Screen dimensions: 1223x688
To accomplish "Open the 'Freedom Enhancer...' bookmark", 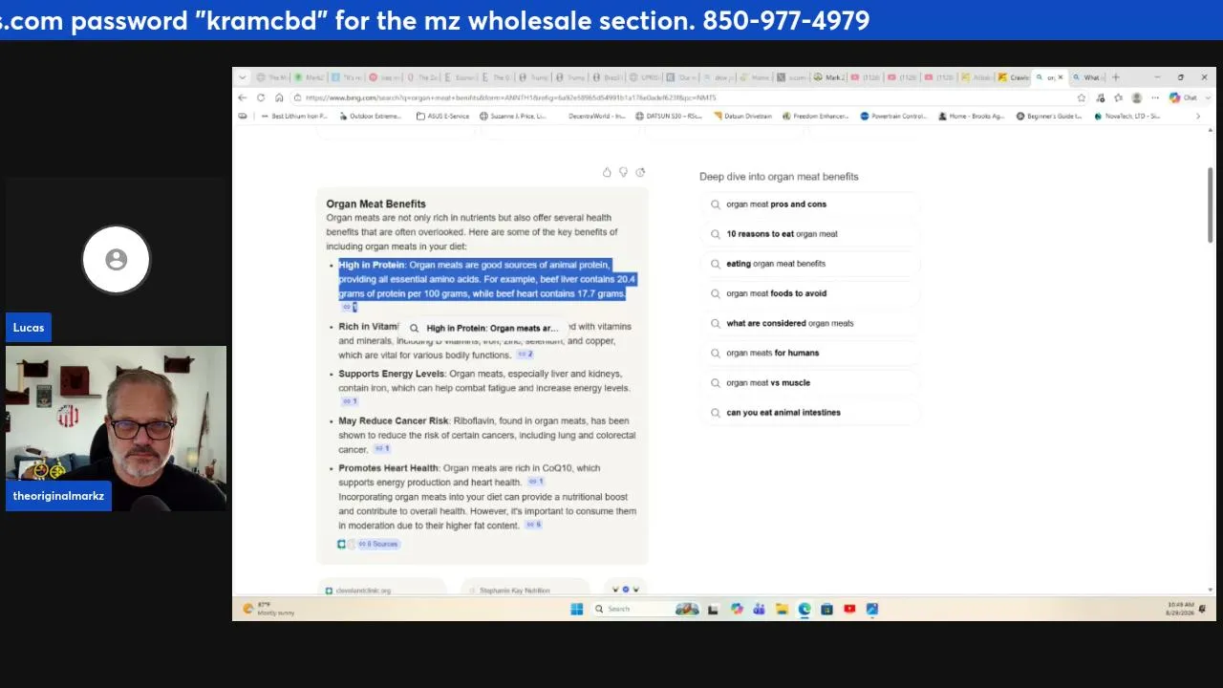I will 815,117.
